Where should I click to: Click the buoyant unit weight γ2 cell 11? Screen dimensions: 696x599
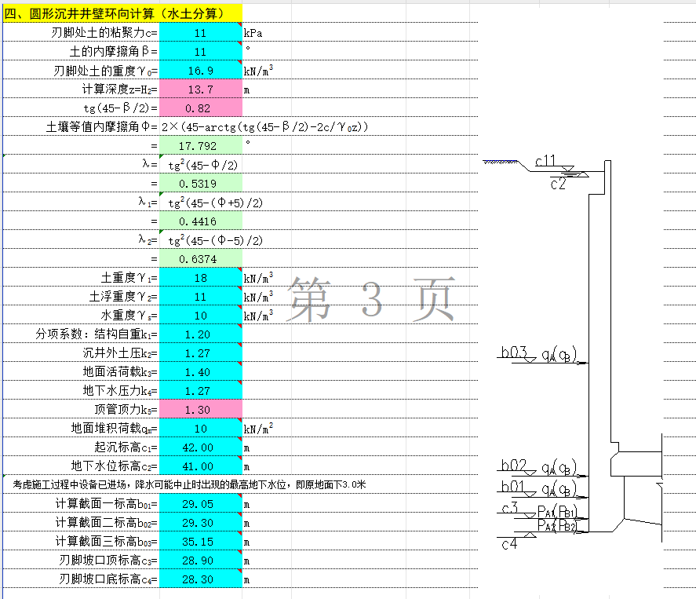(201, 297)
